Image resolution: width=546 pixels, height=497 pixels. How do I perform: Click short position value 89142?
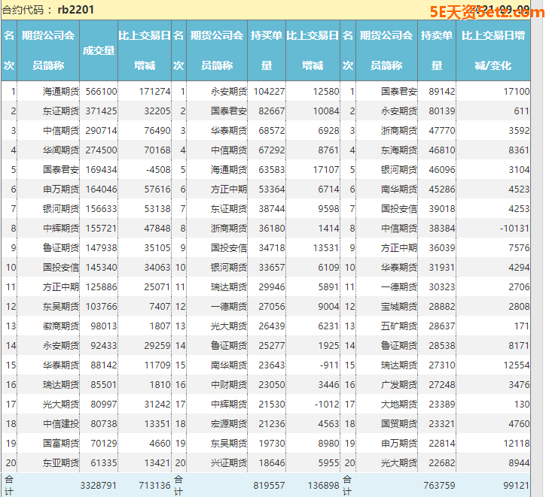click(x=442, y=92)
